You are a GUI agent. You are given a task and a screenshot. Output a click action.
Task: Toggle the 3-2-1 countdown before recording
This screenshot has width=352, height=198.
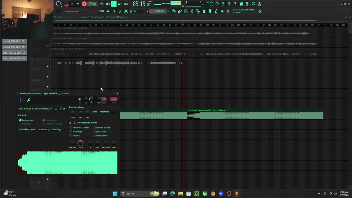click(x=114, y=4)
